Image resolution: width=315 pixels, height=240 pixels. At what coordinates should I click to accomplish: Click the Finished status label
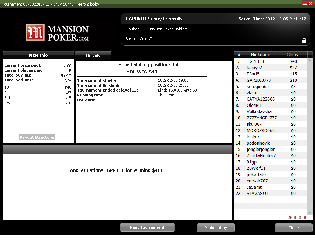coord(133,29)
